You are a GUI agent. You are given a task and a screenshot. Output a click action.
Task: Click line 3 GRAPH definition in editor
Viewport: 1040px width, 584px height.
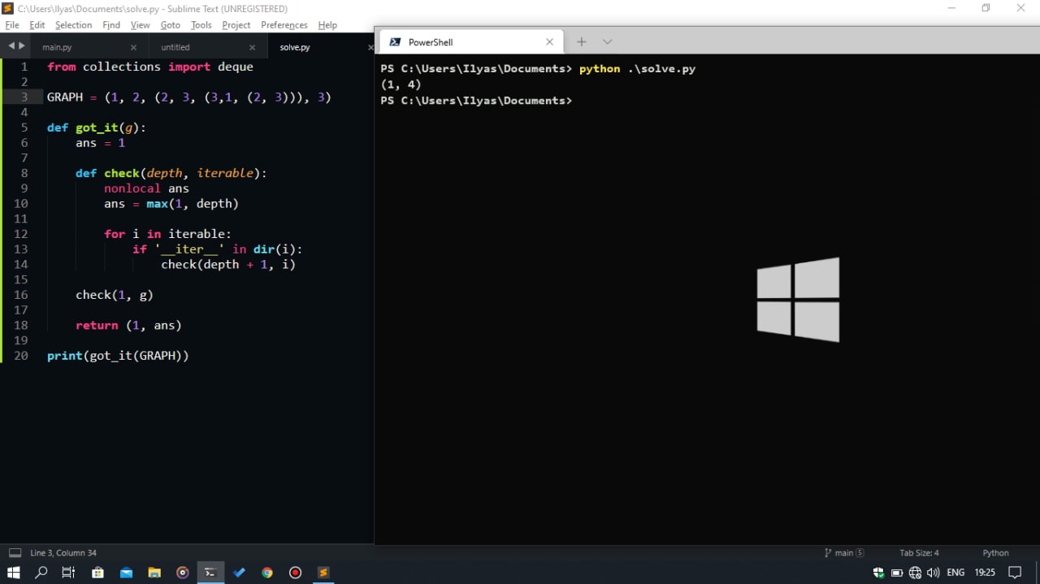(188, 97)
